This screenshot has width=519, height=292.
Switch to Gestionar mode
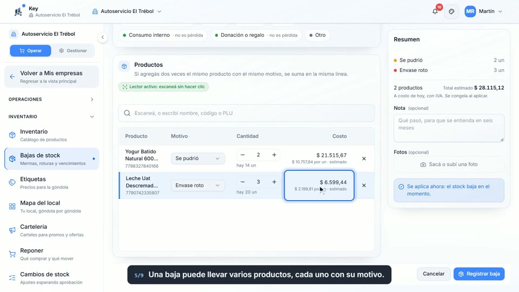pos(73,51)
